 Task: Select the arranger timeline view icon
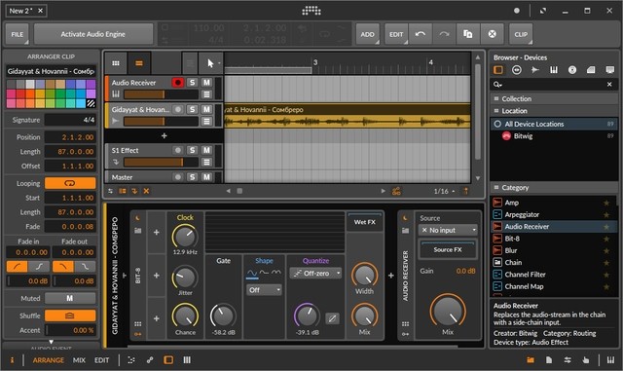click(x=139, y=63)
